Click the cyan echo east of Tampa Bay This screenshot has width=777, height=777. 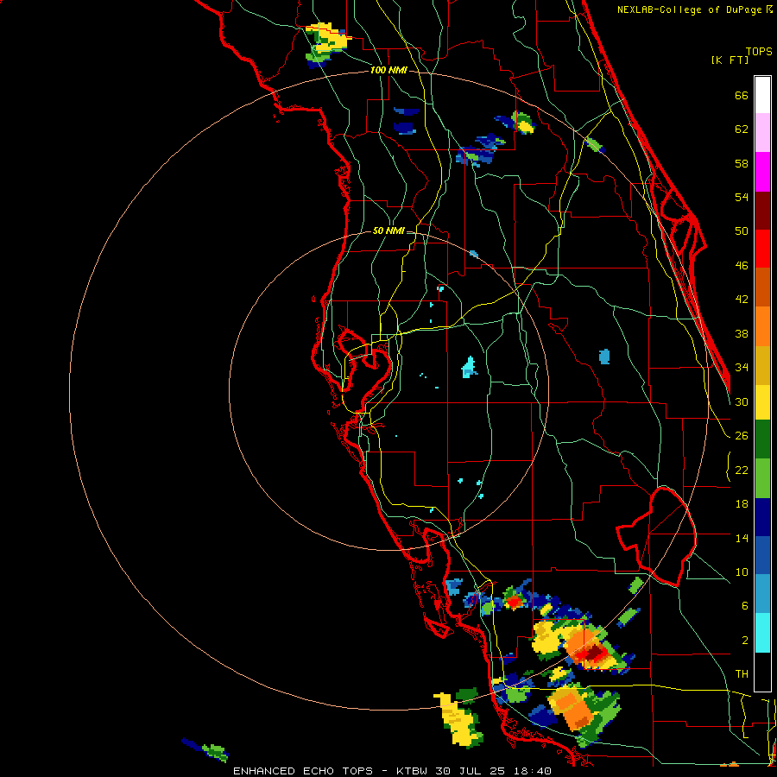click(x=470, y=368)
